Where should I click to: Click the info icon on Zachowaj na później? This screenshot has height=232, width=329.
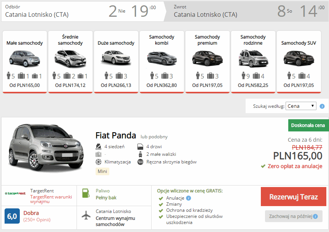[x=315, y=216]
